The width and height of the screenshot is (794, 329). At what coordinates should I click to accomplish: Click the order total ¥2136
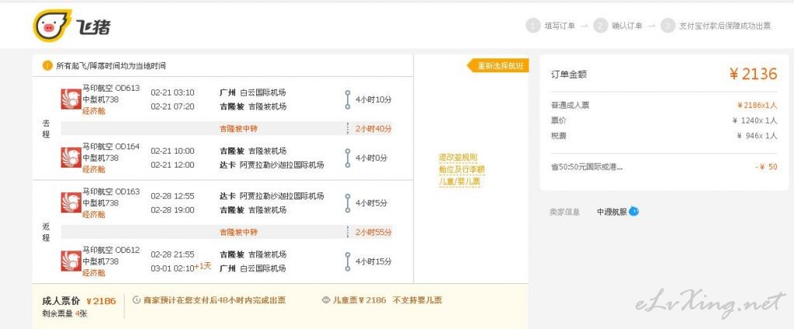coord(753,74)
